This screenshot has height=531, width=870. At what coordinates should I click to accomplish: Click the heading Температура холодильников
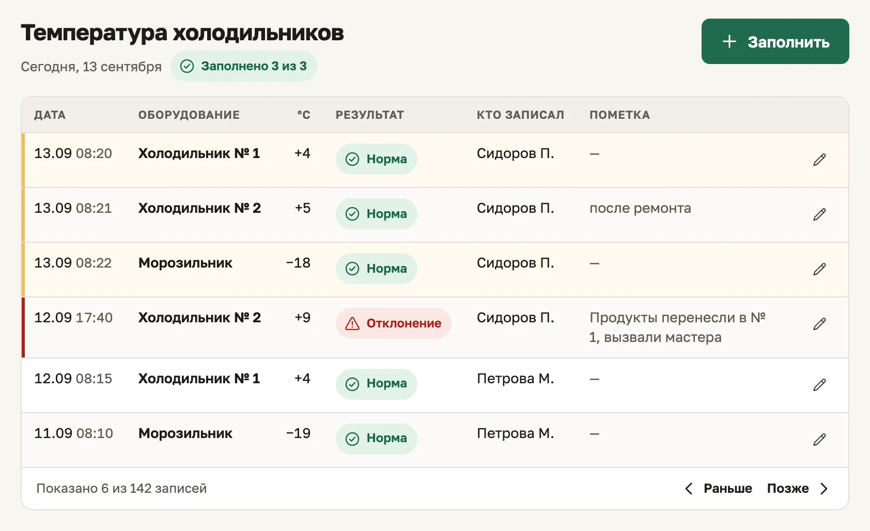pos(182,33)
